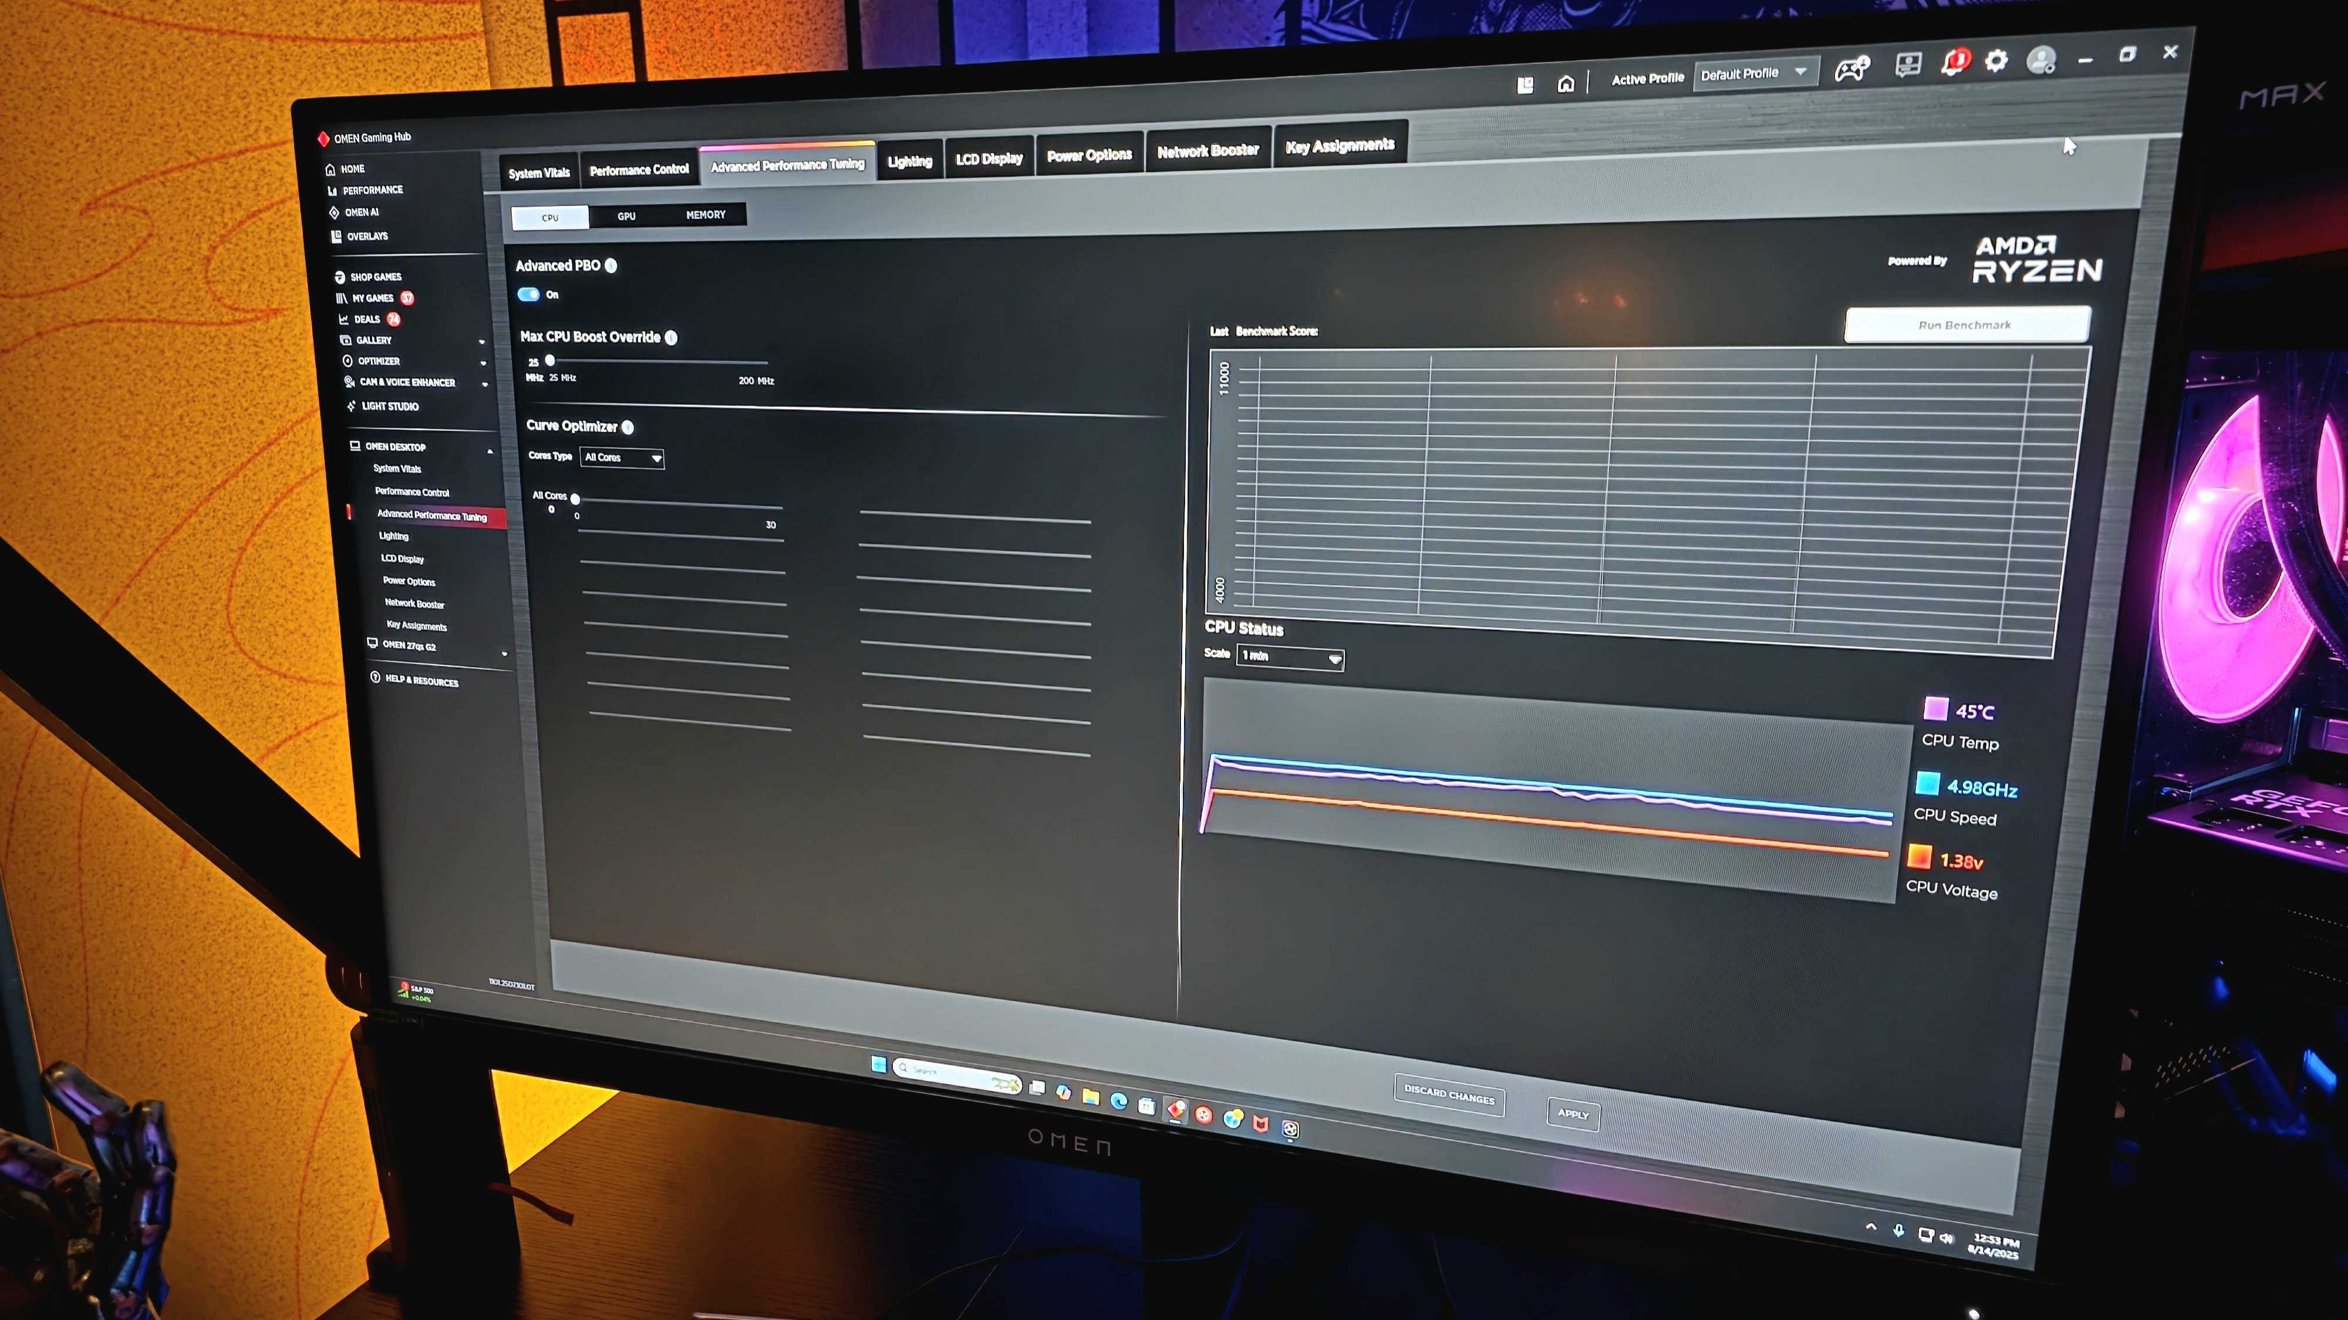Click OMEN Gaming Hub taskbar icon

coord(1176,1109)
